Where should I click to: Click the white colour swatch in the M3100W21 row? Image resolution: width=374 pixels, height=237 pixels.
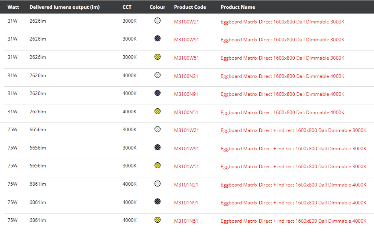coord(157,21)
